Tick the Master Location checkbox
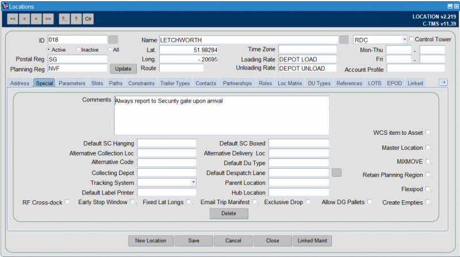The height and width of the screenshot is (257, 460). (428, 147)
